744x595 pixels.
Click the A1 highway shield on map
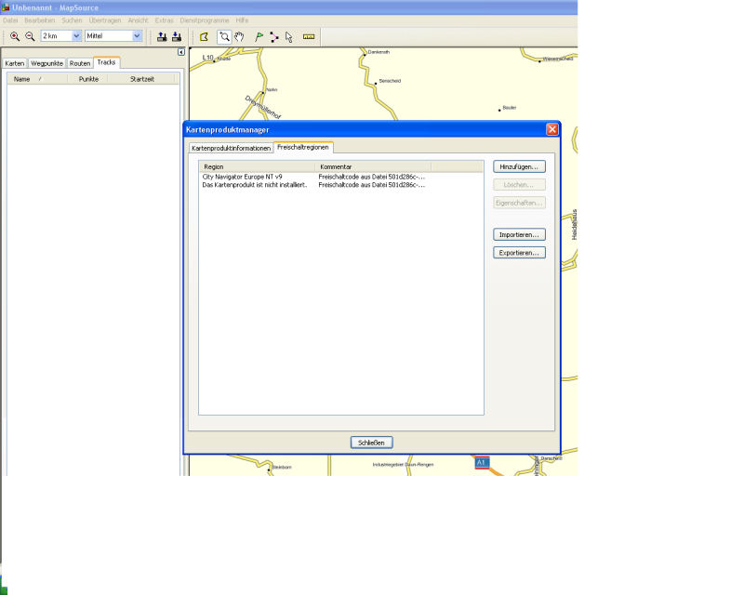coord(482,462)
